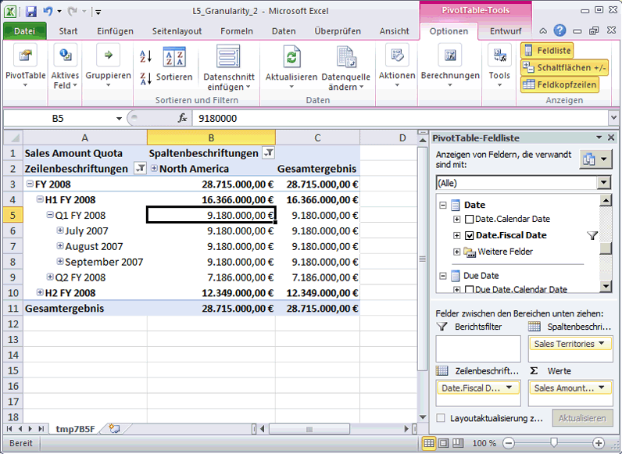Switch to the Entwurf ribbon tab
Image resolution: width=622 pixels, height=454 pixels.
(505, 31)
